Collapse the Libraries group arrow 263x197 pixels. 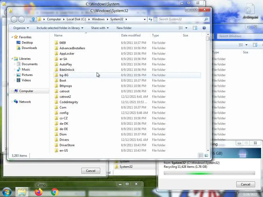[12, 59]
